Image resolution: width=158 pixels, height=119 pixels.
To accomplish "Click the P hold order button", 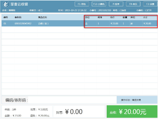I will pyautogui.click(x=116, y=4).
